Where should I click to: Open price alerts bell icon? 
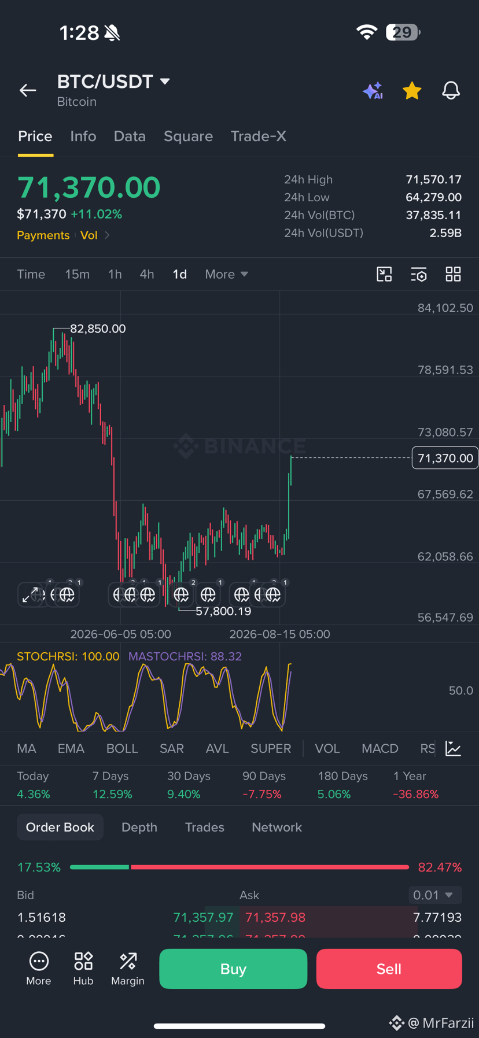click(451, 90)
